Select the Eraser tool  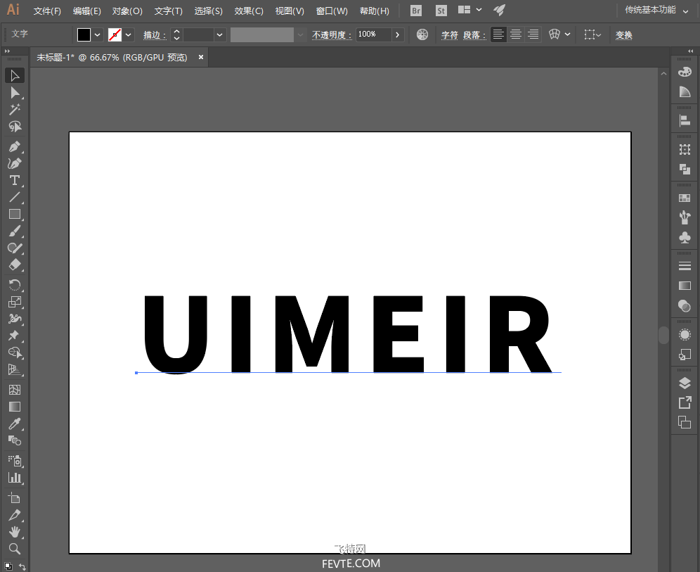[14, 265]
